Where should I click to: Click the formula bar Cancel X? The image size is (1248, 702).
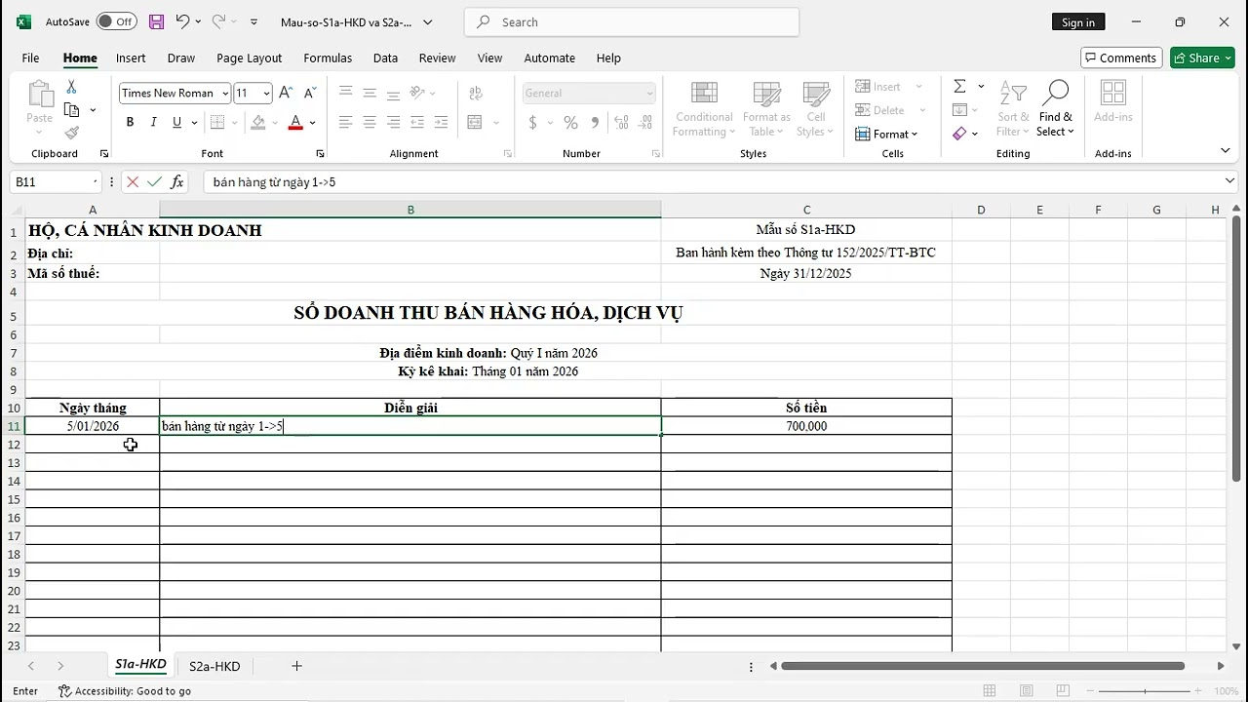coord(133,182)
